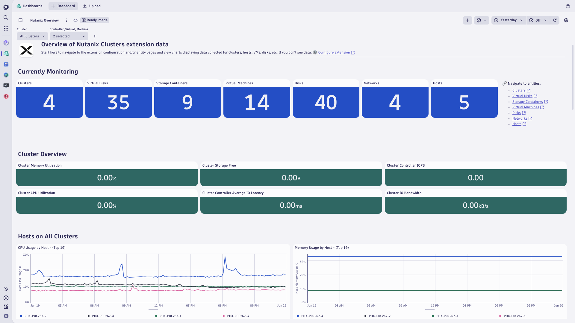575x323 pixels.
Task: Navigate to Disks entity link
Action: click(516, 113)
